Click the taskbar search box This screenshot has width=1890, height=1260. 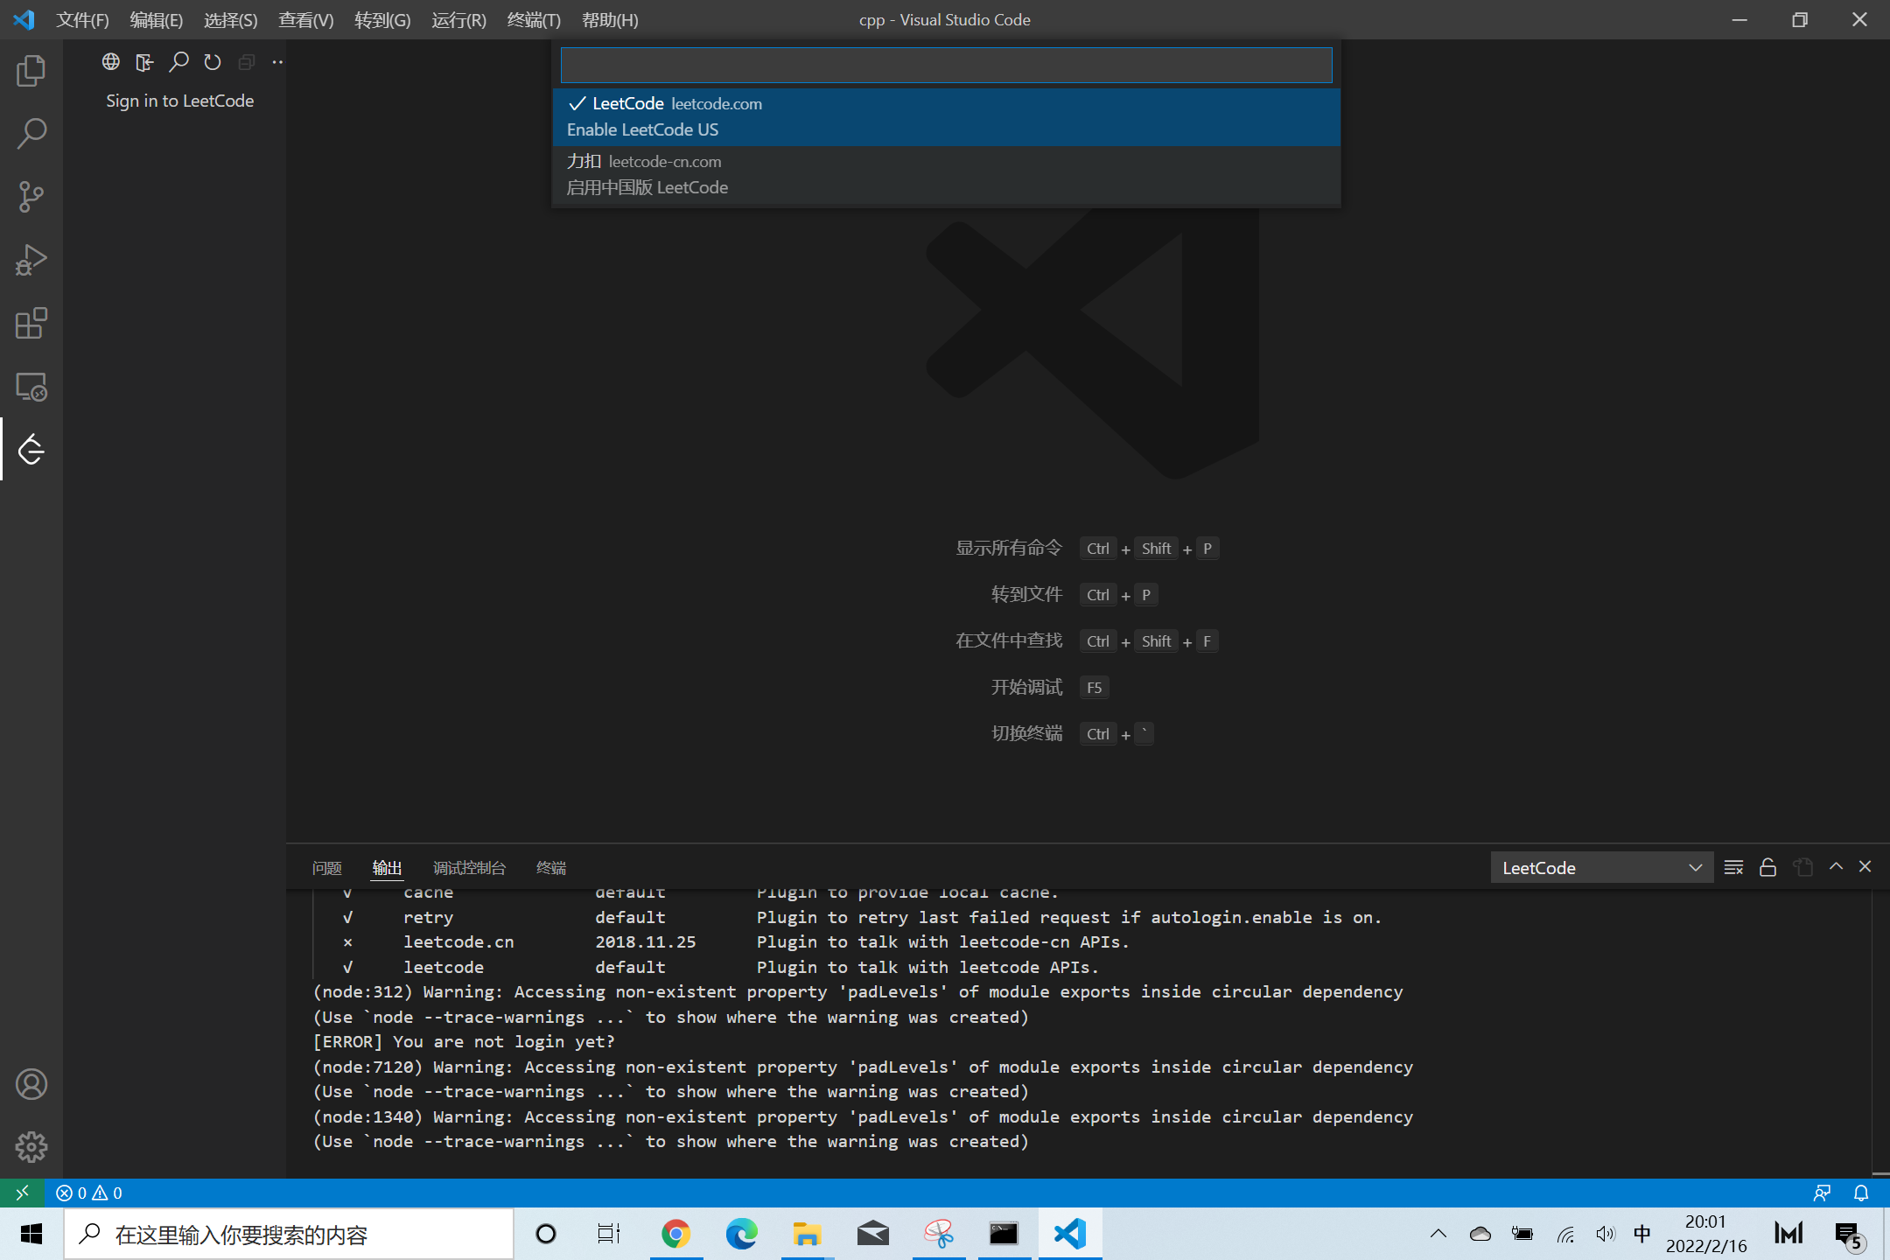click(x=289, y=1234)
